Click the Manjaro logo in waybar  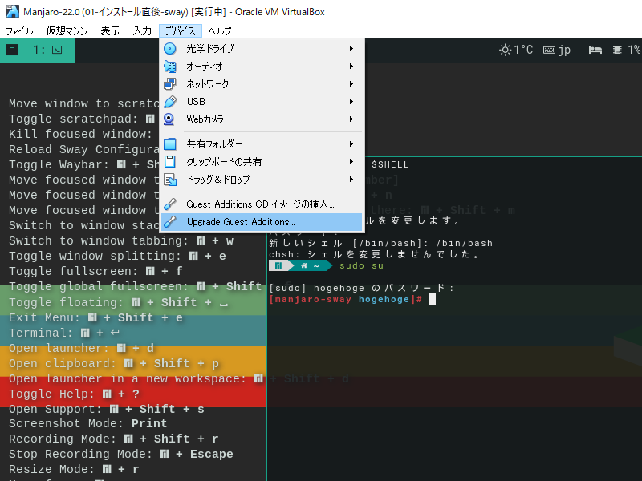[x=12, y=50]
